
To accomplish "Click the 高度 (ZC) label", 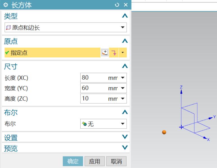I will coord(16,99).
